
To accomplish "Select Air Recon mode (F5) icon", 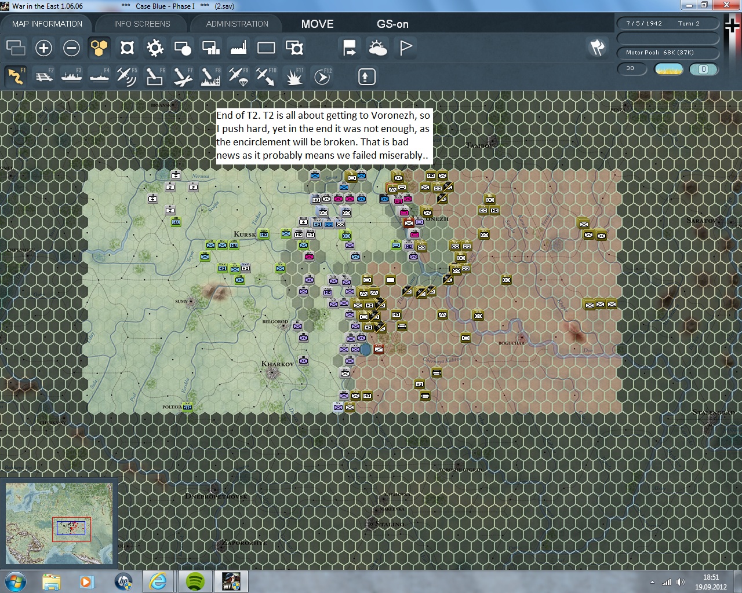I will [x=127, y=76].
